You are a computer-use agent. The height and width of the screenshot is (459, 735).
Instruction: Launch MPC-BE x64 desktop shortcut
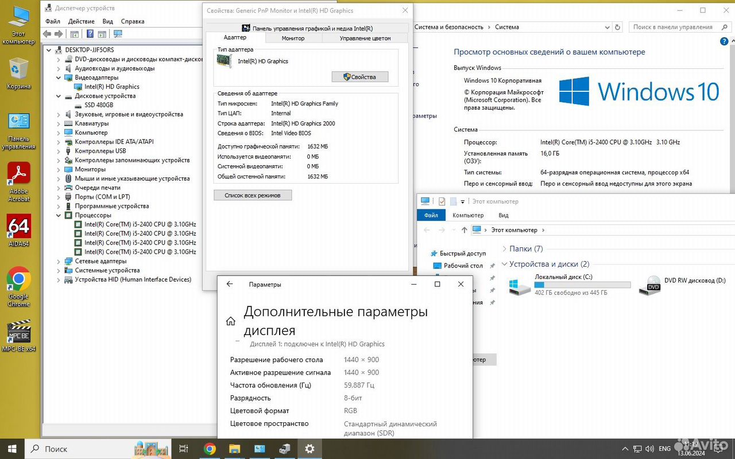click(18, 337)
